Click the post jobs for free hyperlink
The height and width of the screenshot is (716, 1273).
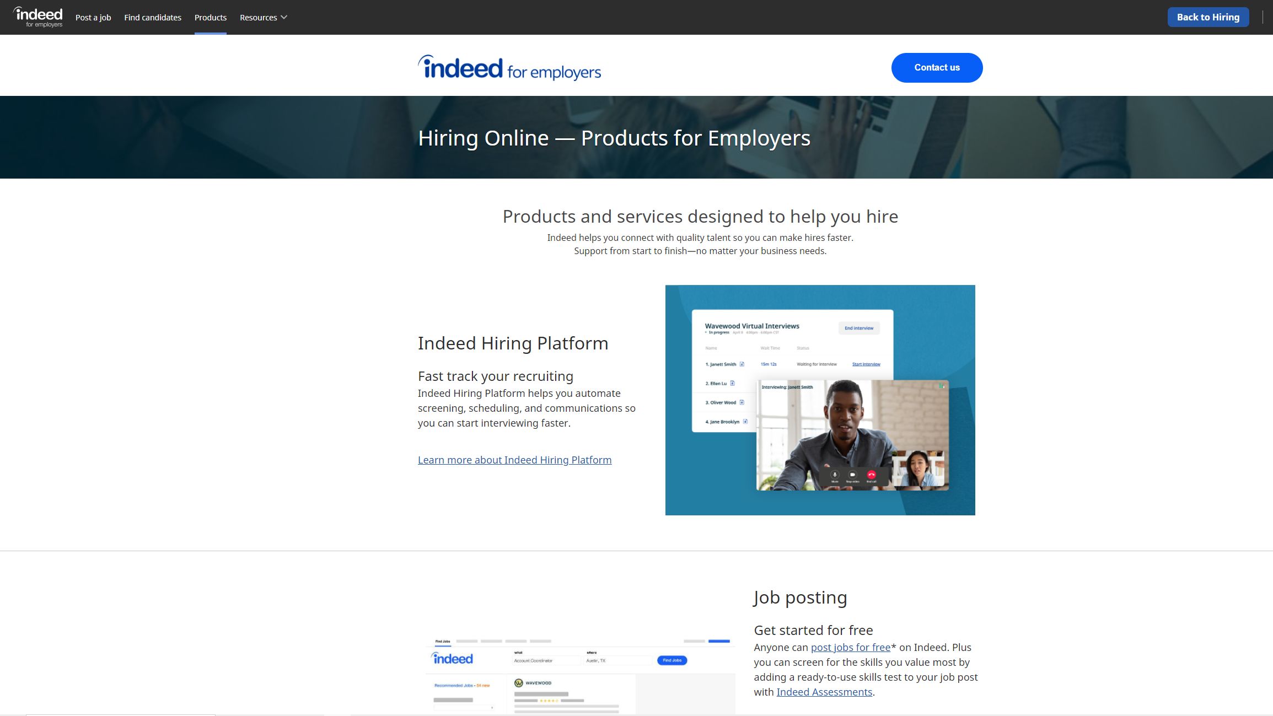849,647
